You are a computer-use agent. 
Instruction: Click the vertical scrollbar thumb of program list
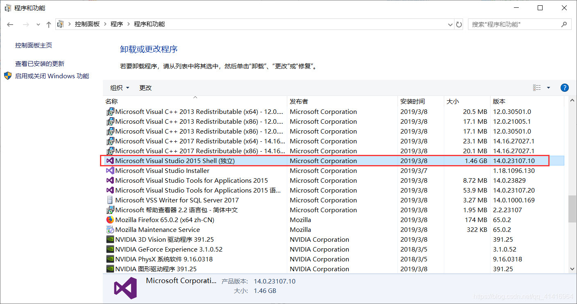coord(572,209)
